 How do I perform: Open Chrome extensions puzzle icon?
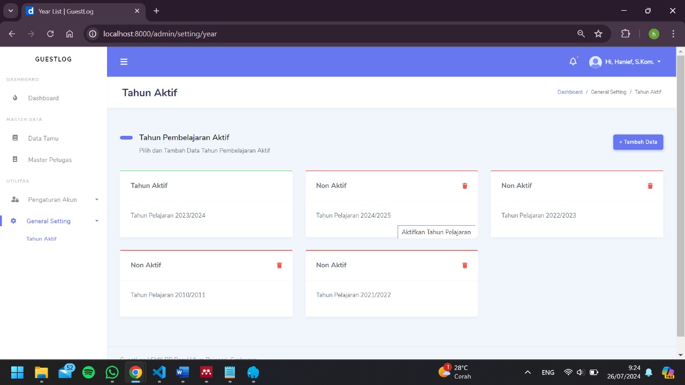pyautogui.click(x=625, y=34)
